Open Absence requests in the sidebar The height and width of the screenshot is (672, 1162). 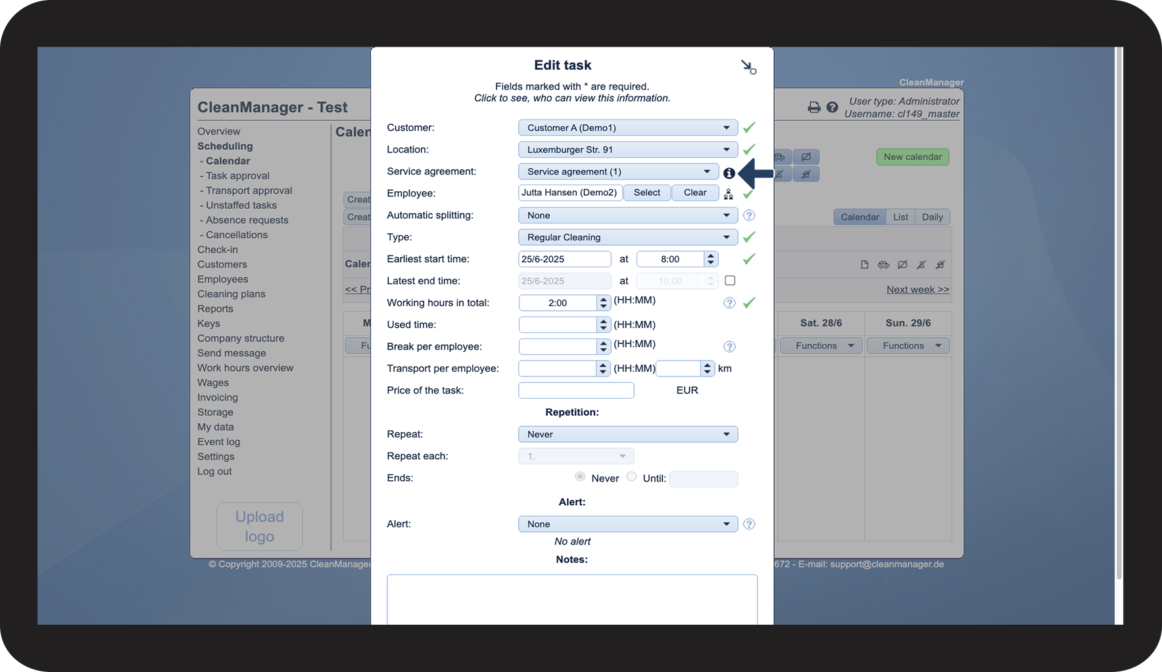click(x=247, y=220)
